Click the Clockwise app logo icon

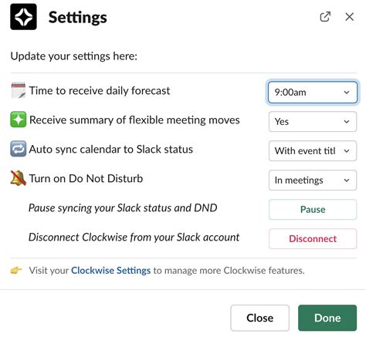pyautogui.click(x=23, y=17)
